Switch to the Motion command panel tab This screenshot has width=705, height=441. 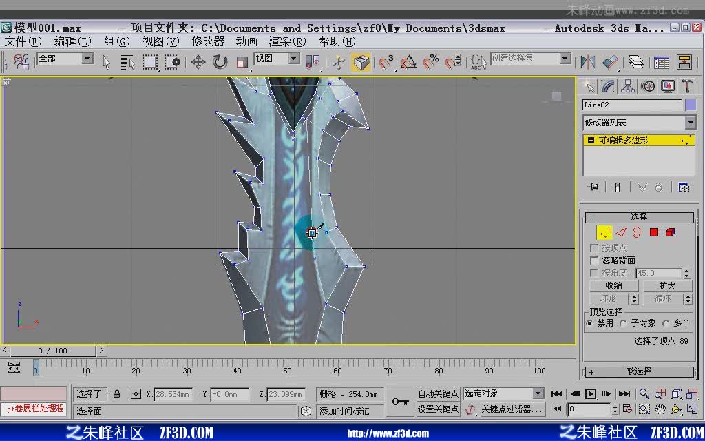click(648, 86)
